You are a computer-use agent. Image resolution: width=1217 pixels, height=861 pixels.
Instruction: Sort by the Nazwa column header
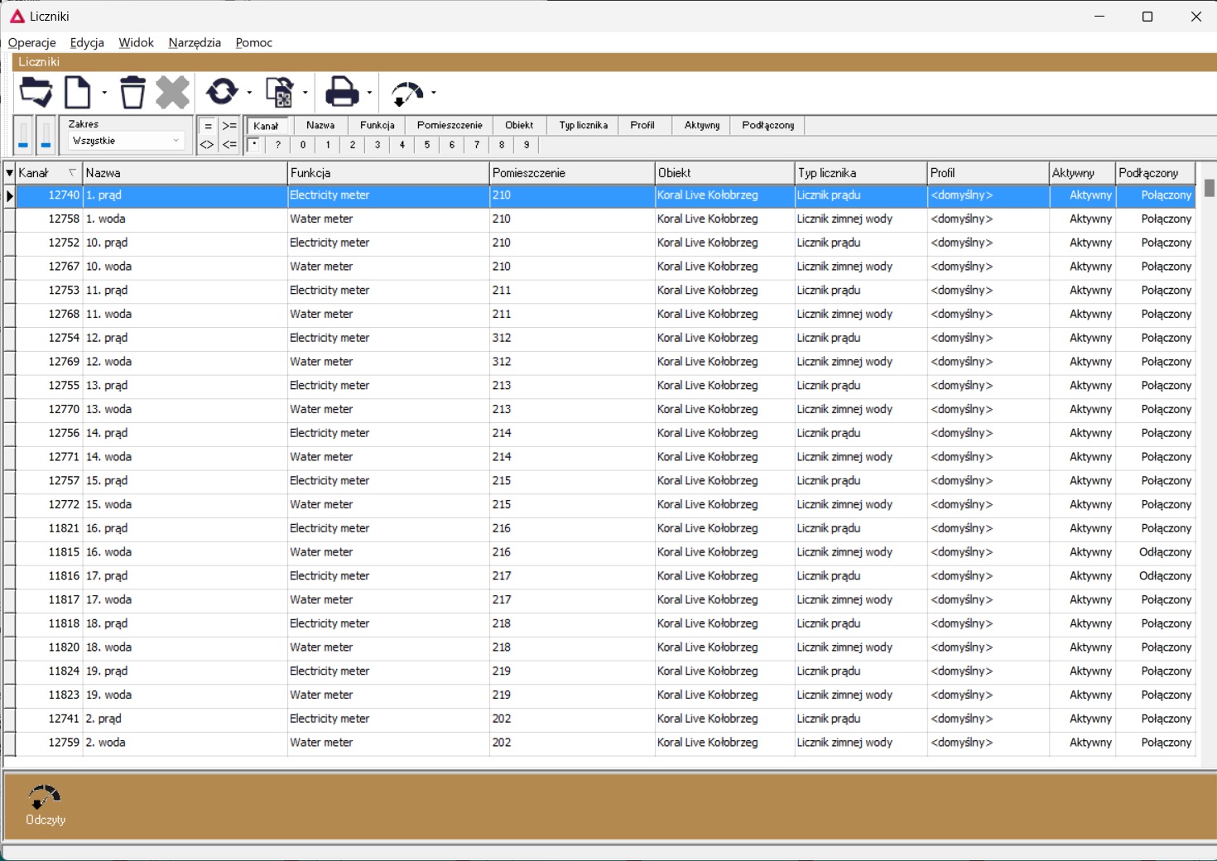coord(185,173)
